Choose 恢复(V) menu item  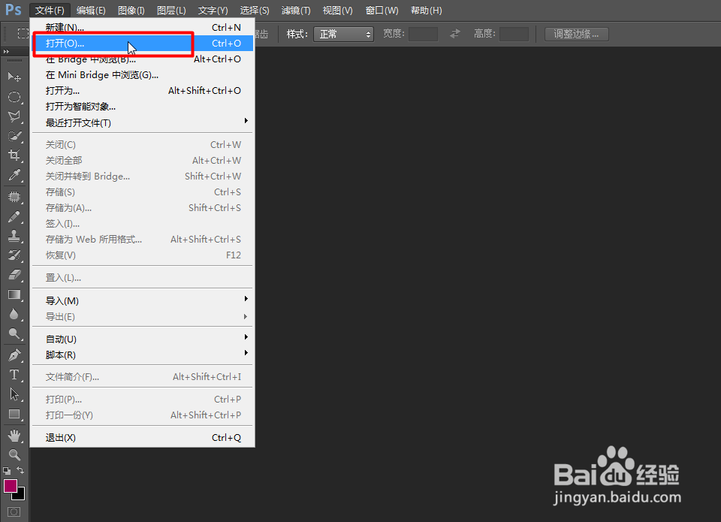click(x=143, y=255)
